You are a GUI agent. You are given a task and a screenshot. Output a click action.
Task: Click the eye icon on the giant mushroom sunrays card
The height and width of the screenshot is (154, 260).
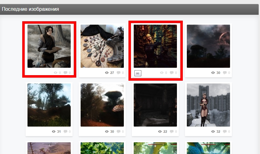[107, 132]
